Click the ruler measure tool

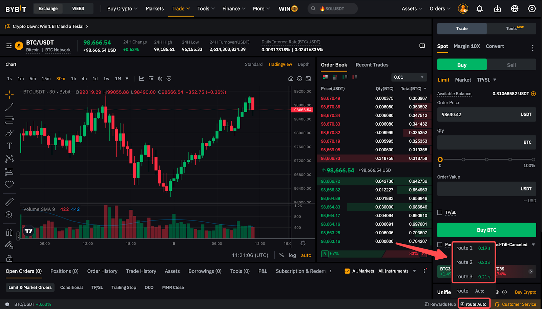click(x=9, y=202)
